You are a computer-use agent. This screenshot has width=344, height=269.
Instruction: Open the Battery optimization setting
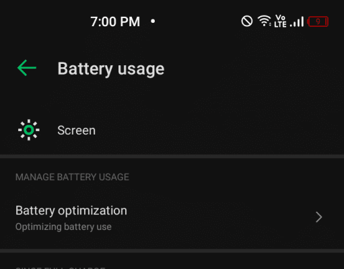coord(172,217)
